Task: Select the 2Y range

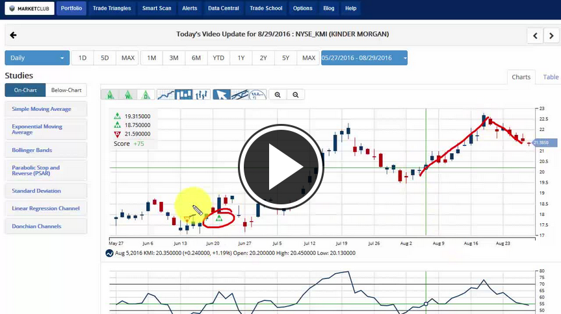Action: pyautogui.click(x=263, y=58)
